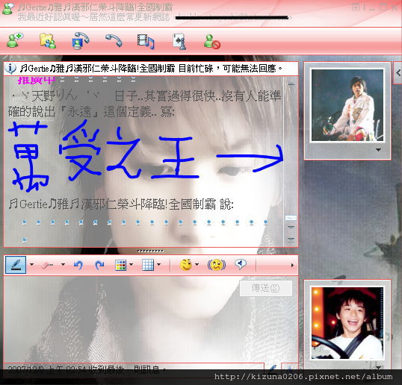Select the handwriting pen tool
The width and height of the screenshot is (402, 385).
point(16,265)
